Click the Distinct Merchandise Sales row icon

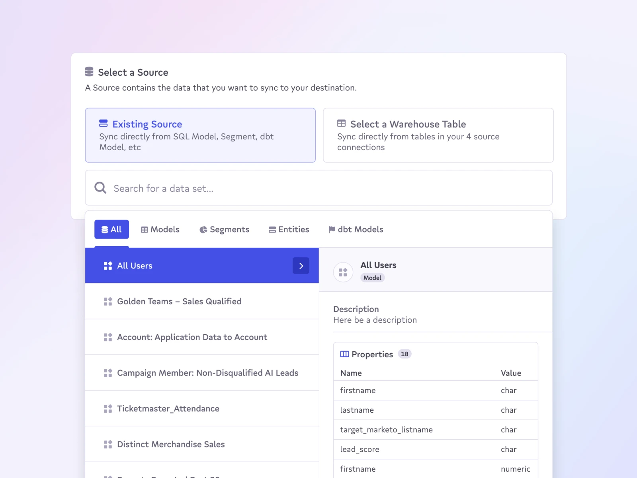pos(108,445)
